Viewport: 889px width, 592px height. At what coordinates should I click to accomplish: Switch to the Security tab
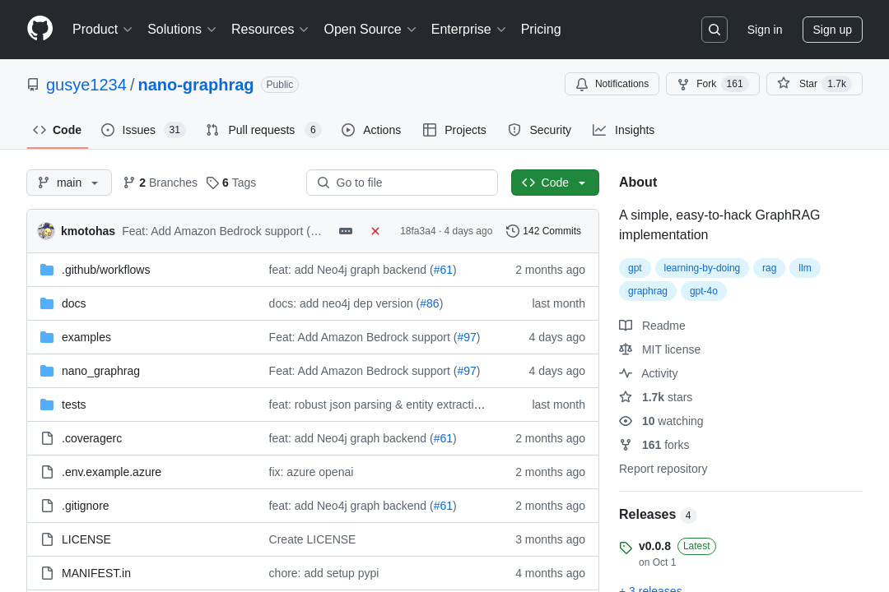(540, 130)
